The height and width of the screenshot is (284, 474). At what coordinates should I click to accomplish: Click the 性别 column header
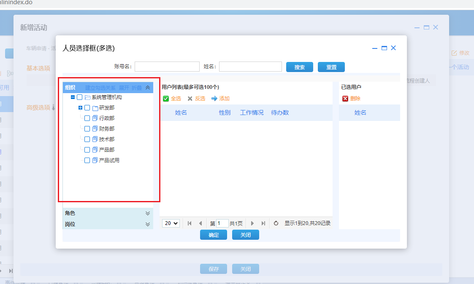(225, 113)
